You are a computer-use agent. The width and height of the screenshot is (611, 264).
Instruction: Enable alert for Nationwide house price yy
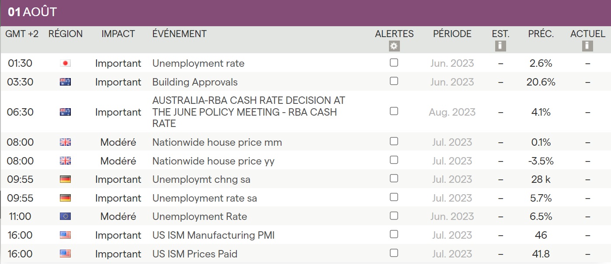[394, 160]
